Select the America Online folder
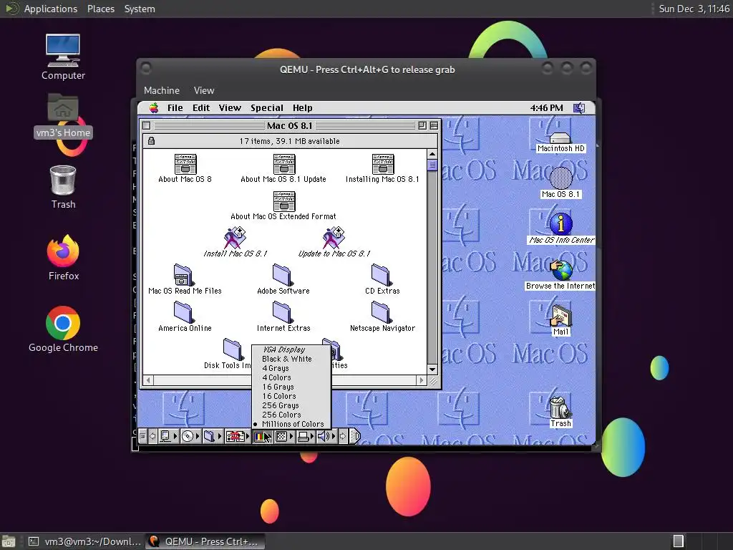Screen dimensions: 733x550 [x=183, y=312]
